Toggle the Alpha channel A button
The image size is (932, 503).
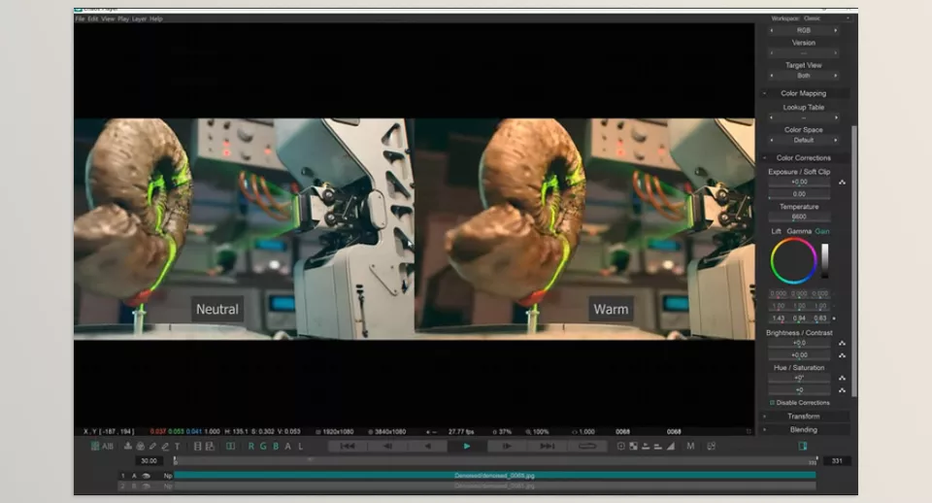pos(288,446)
